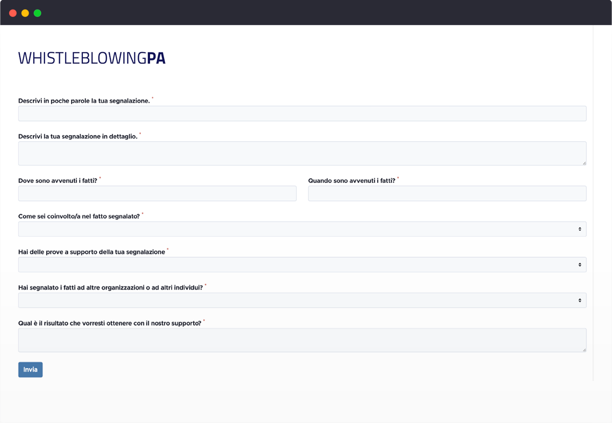The width and height of the screenshot is (612, 423).
Task: Submit the form with the Invia button
Action: click(x=31, y=370)
